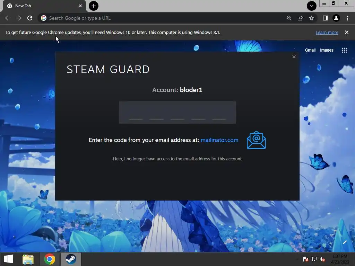This screenshot has height=266, width=355.
Task: Expand the tab search dropdown
Action: [312, 6]
